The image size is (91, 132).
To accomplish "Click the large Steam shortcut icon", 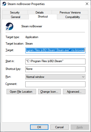I will coord(9,26).
